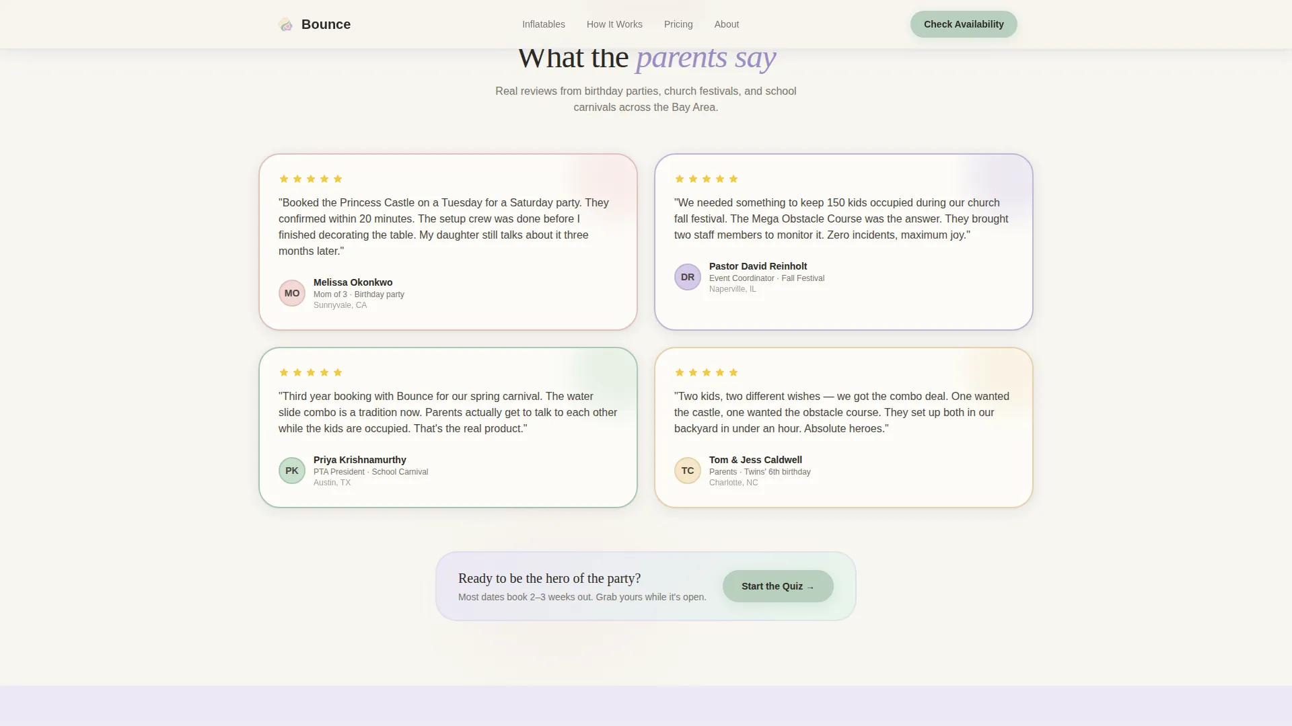Open the Bounce brand name link
The height and width of the screenshot is (726, 1292).
[x=326, y=24]
